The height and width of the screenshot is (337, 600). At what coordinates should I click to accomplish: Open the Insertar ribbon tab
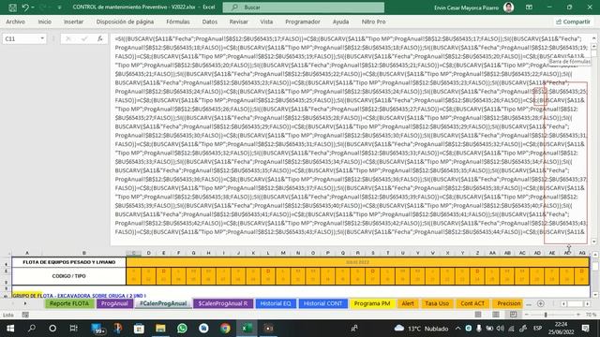click(73, 22)
